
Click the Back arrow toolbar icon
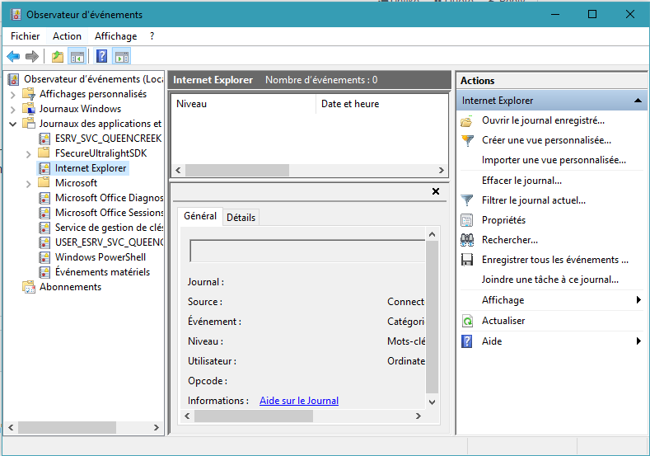click(x=13, y=56)
